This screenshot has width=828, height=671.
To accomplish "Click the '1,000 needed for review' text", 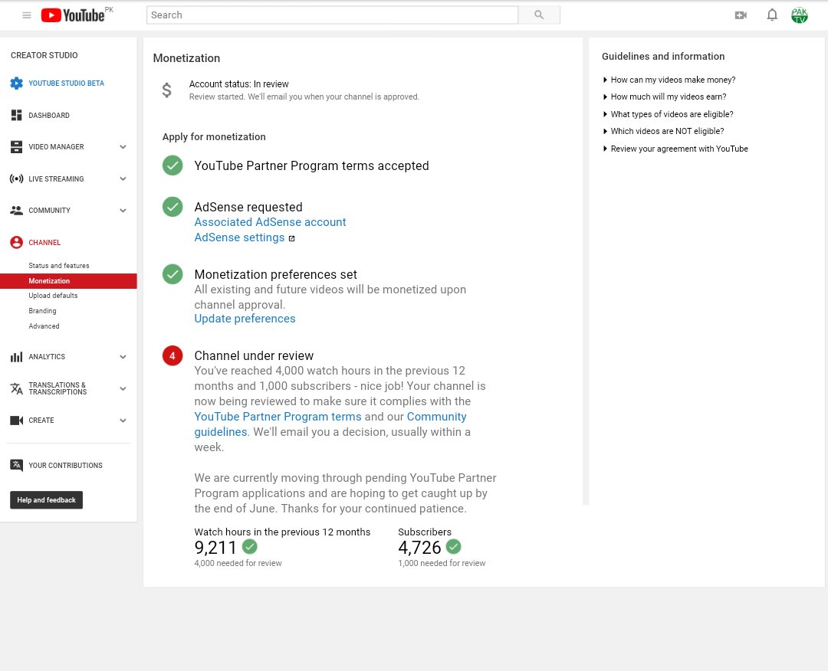I will point(442,564).
